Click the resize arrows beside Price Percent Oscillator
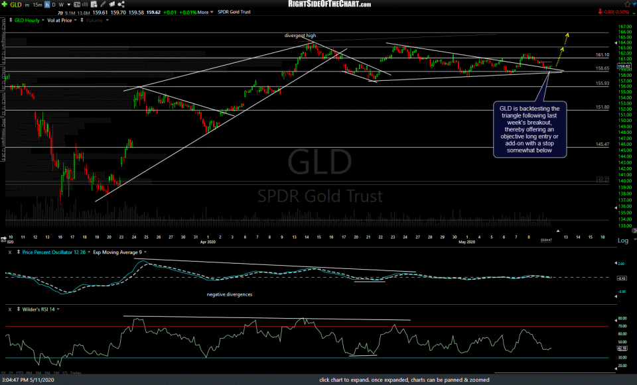This screenshot has height=385, width=637. [19, 251]
